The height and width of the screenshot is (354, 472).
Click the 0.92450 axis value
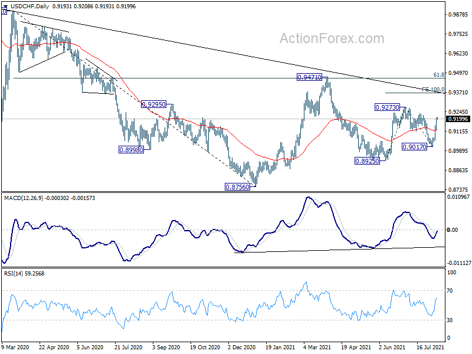pos(458,112)
